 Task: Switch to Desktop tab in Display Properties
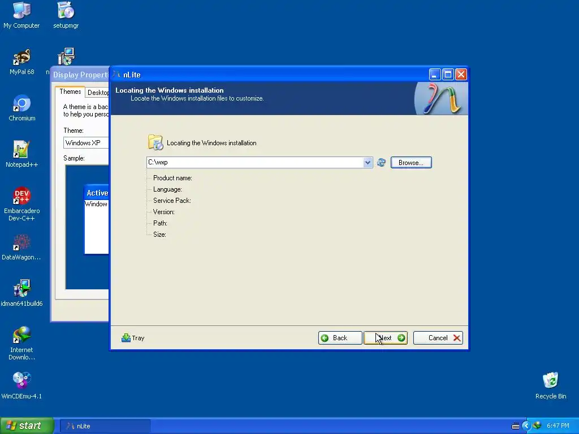coord(98,93)
